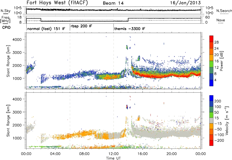232x160 pixels.
Task: Click the title 'Fort Hays West (fitACF)'
Action: 57,3
